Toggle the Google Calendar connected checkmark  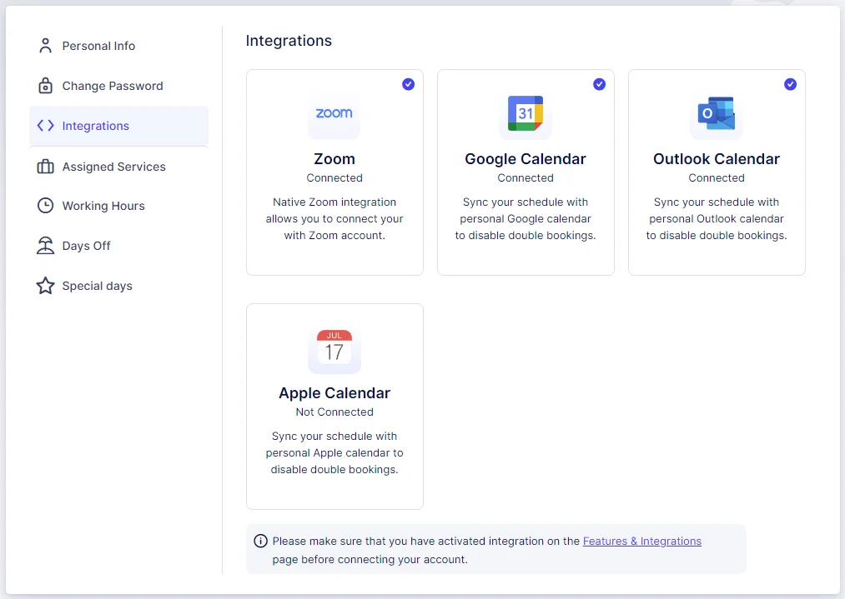coord(599,84)
